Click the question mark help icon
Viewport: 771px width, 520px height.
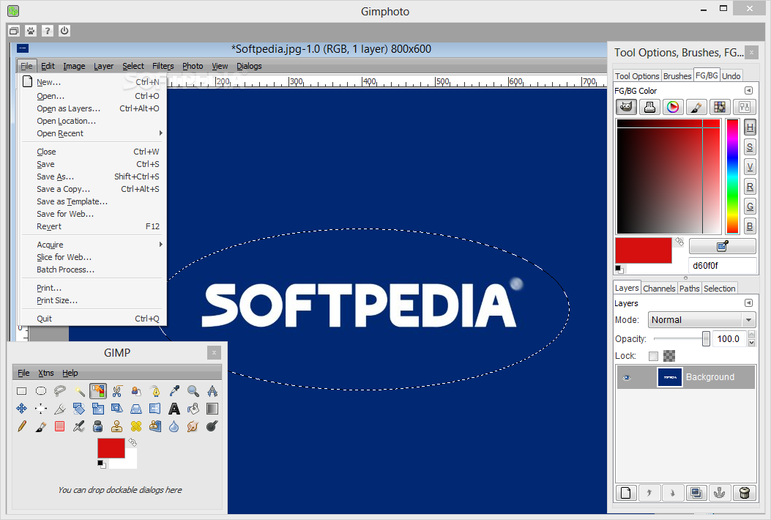47,31
